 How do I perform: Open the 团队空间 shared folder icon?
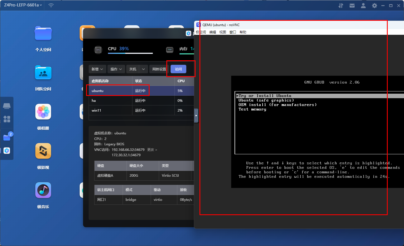click(43, 73)
